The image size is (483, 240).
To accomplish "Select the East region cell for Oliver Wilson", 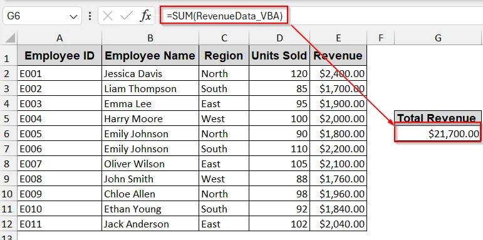I will [x=224, y=164].
